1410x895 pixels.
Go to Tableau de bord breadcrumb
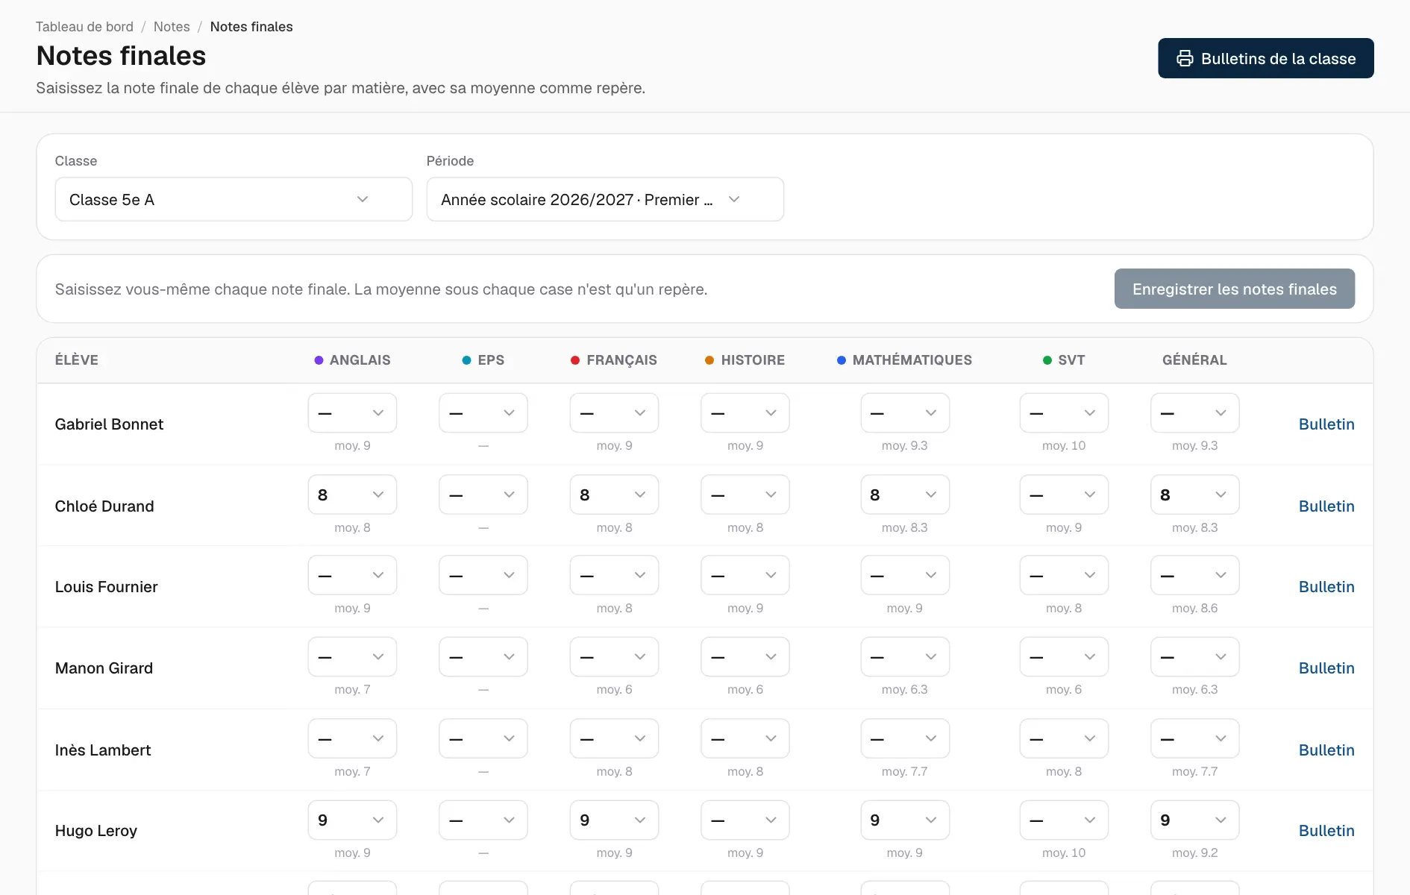(x=84, y=27)
